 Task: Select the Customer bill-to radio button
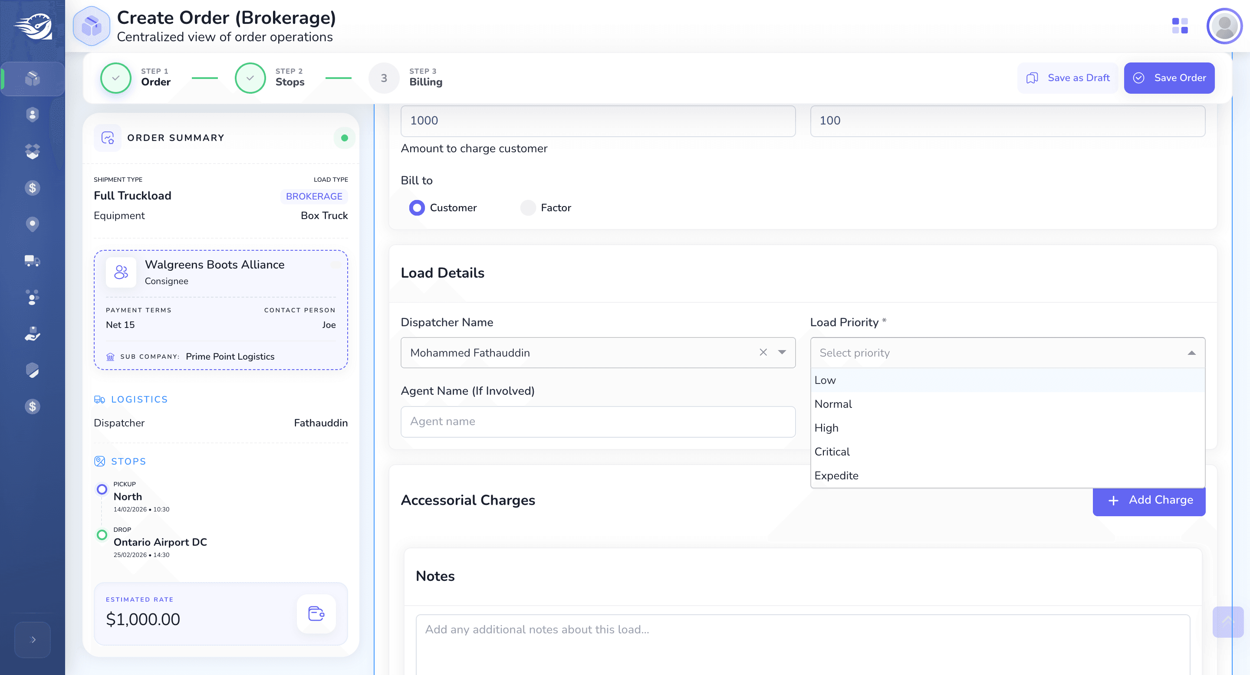click(x=416, y=207)
